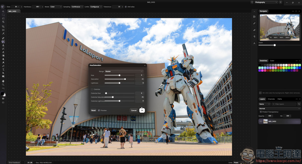Open the Range Master dropdown
This screenshot has height=164, width=302.
124,71
